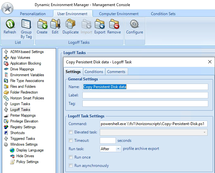
Task: Click the Hide Drives icon
Action: [12, 156]
